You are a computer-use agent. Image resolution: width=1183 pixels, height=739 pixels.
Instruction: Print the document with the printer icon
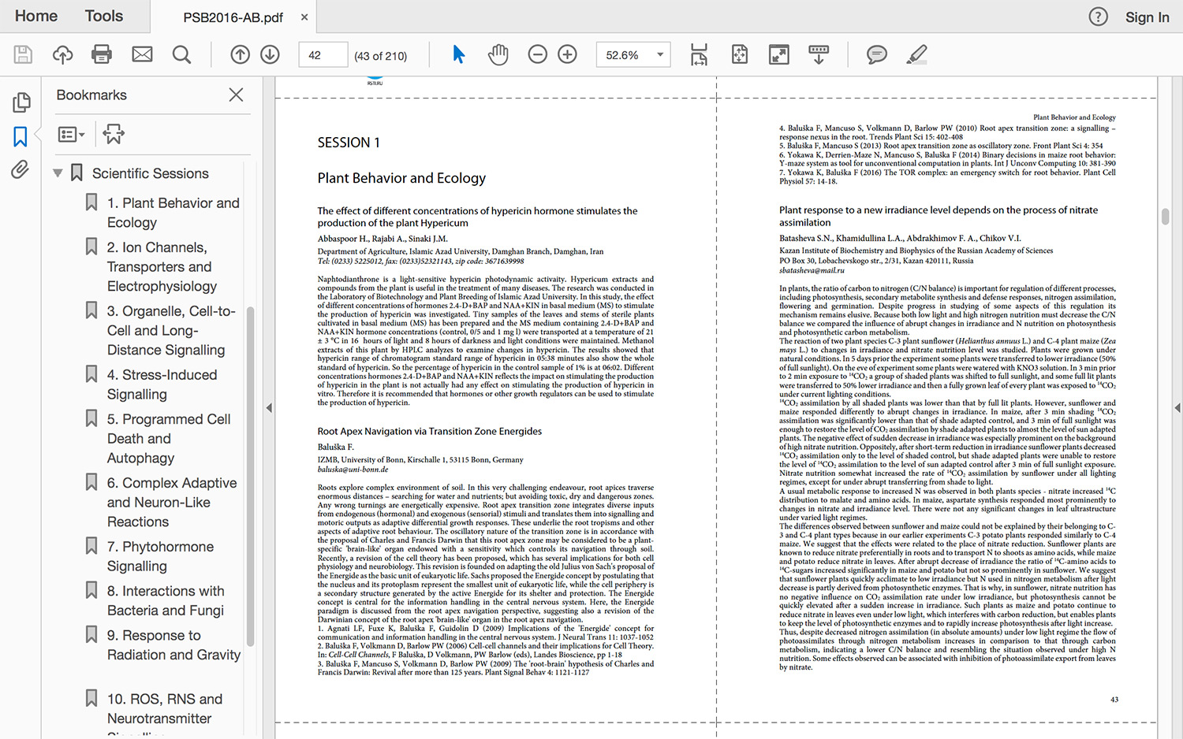point(102,54)
